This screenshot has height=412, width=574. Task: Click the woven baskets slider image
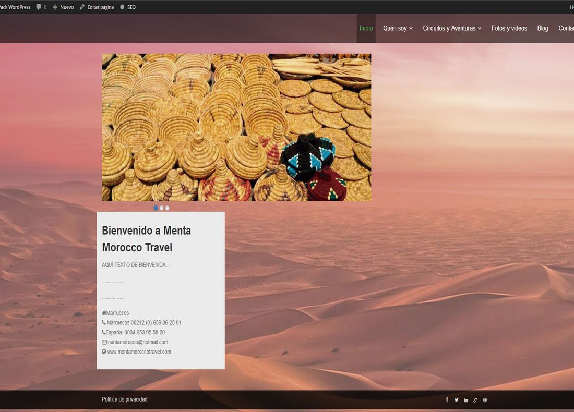pyautogui.click(x=236, y=127)
